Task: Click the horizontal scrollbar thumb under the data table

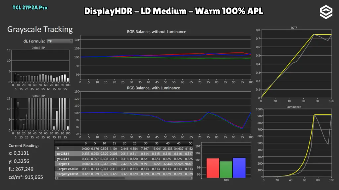Action: pos(91,178)
